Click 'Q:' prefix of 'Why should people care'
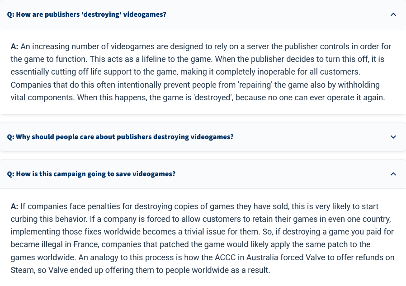This screenshot has height=286, width=406. click(10, 137)
